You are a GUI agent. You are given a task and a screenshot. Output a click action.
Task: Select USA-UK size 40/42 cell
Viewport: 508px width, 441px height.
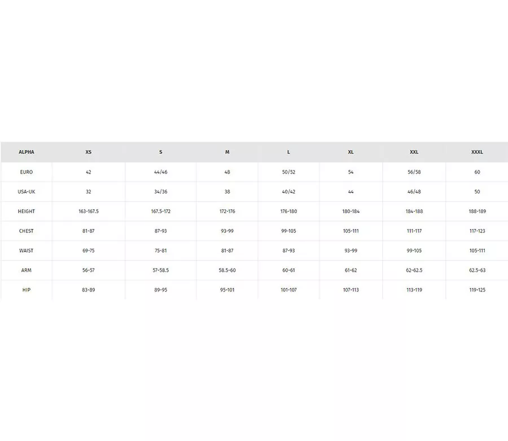click(x=288, y=192)
